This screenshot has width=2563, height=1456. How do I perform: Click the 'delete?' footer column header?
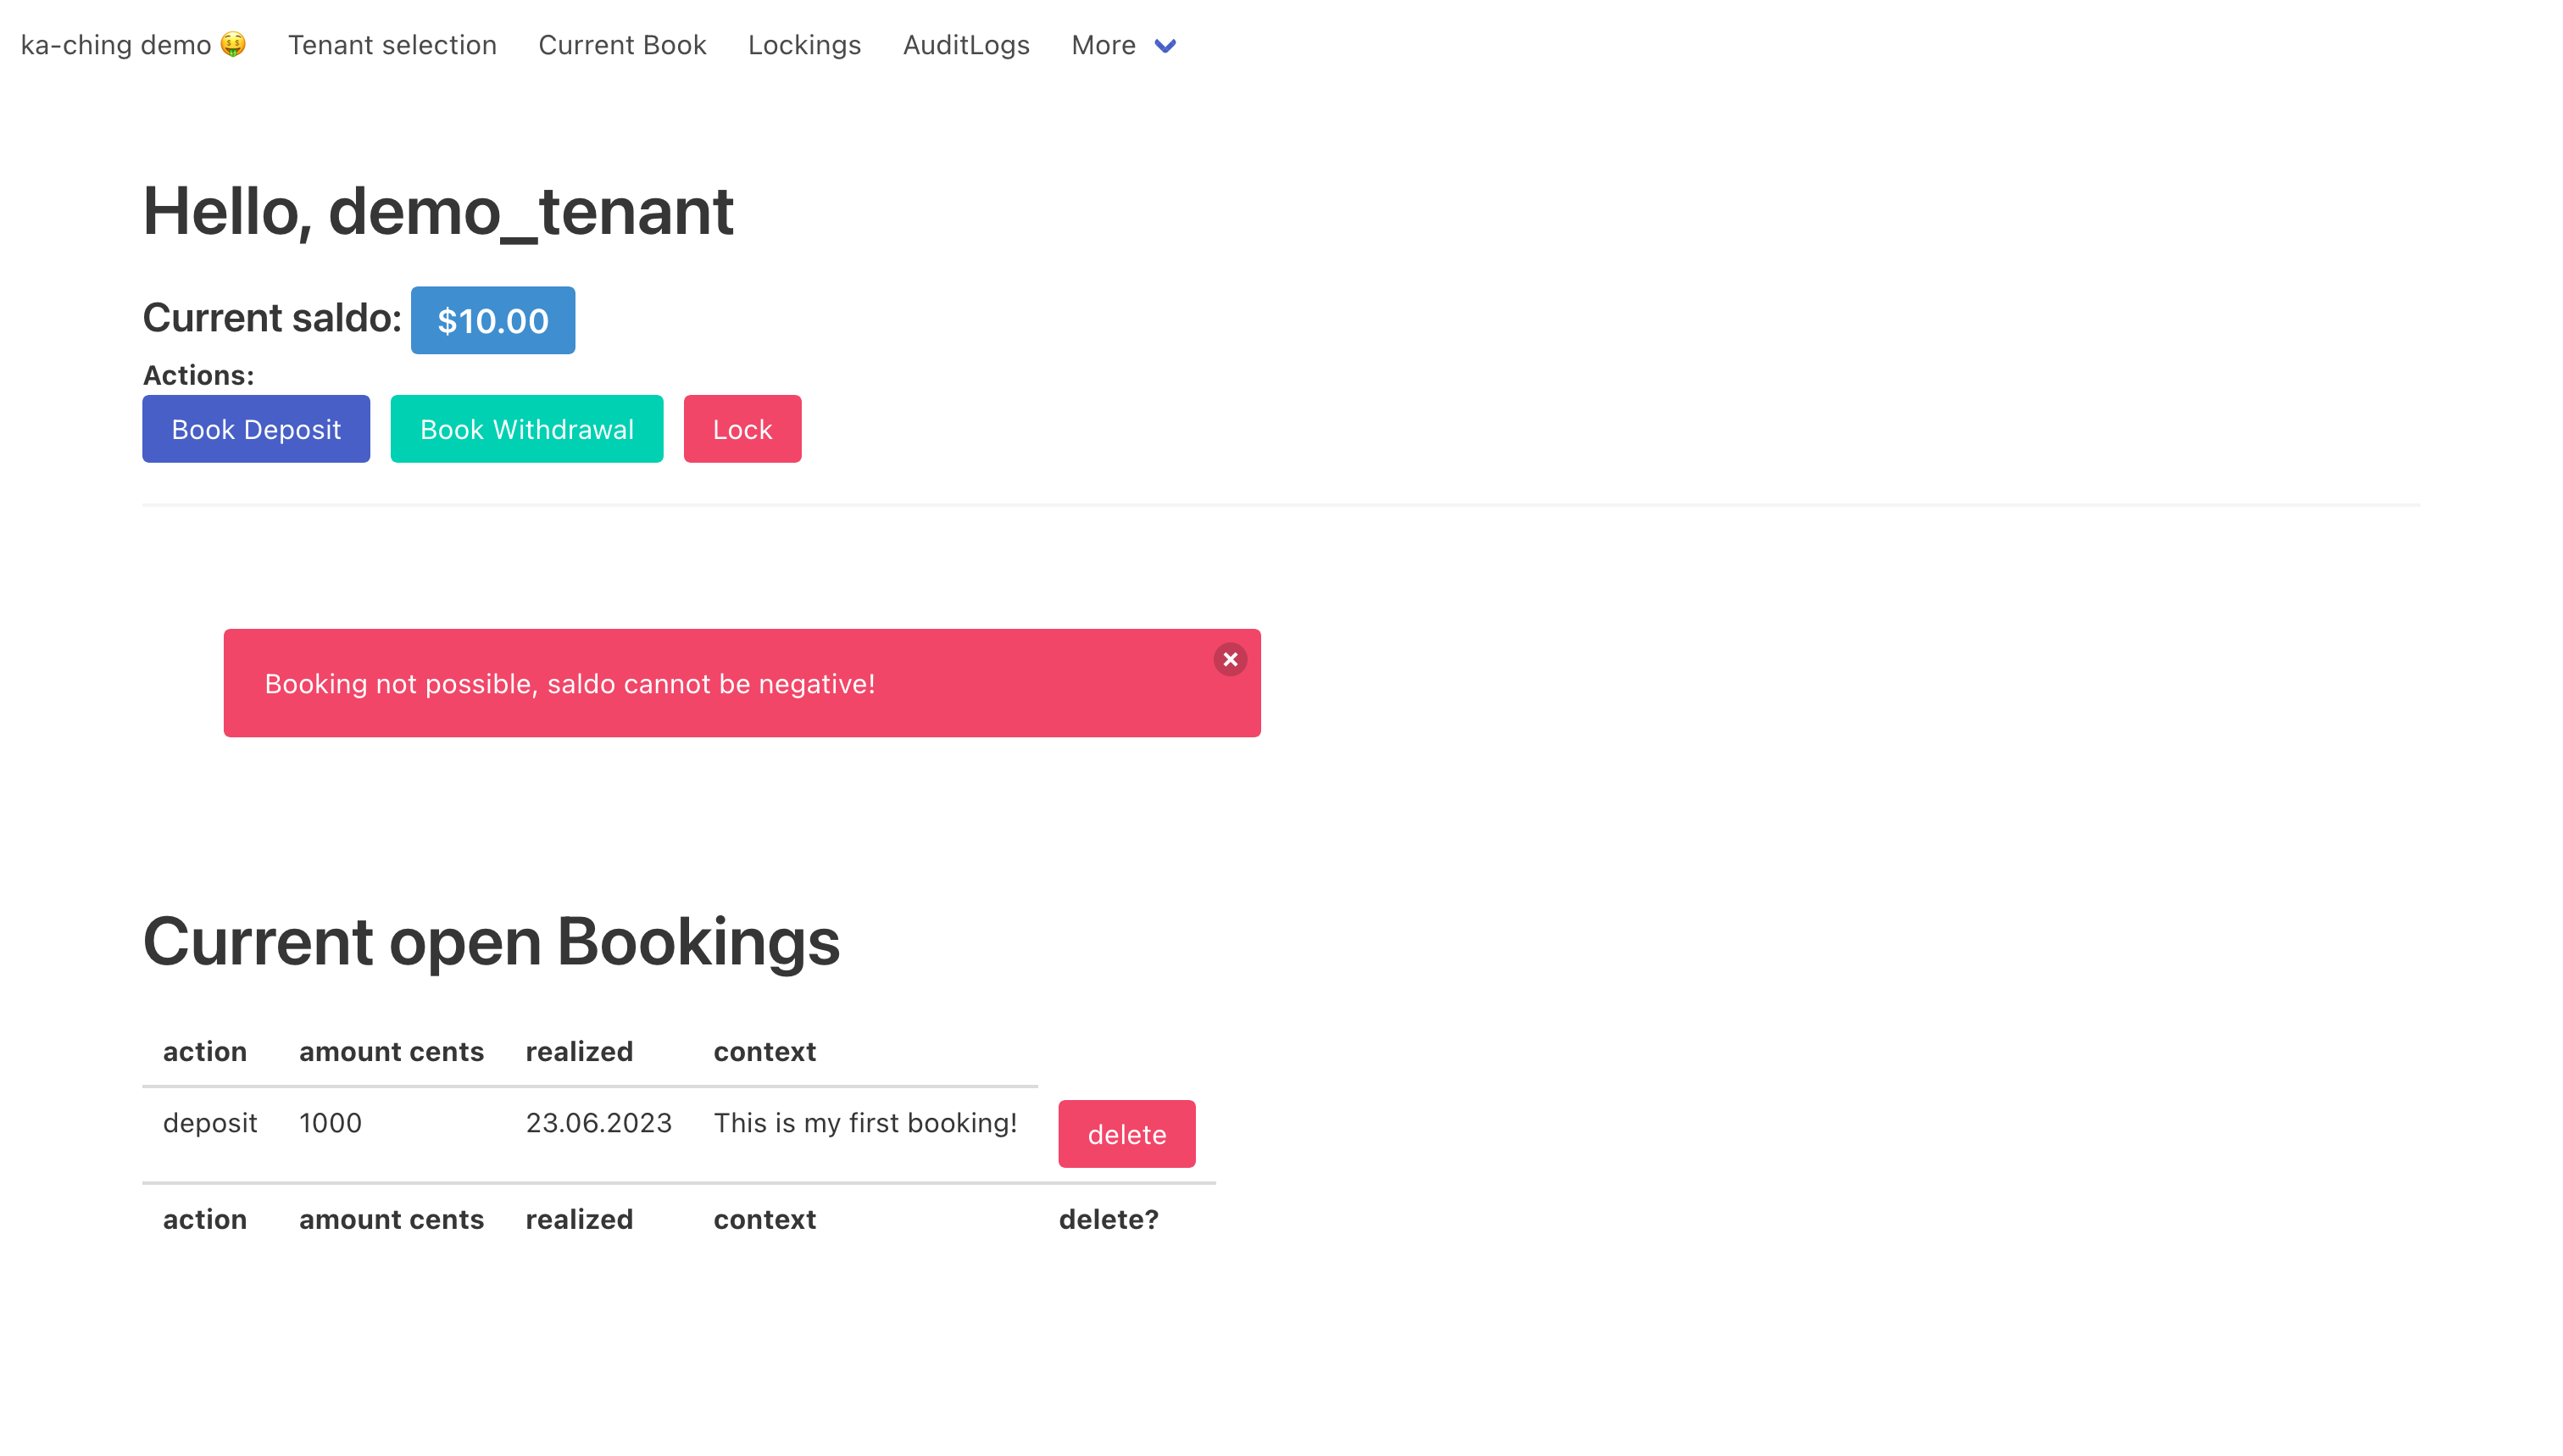click(x=1108, y=1219)
